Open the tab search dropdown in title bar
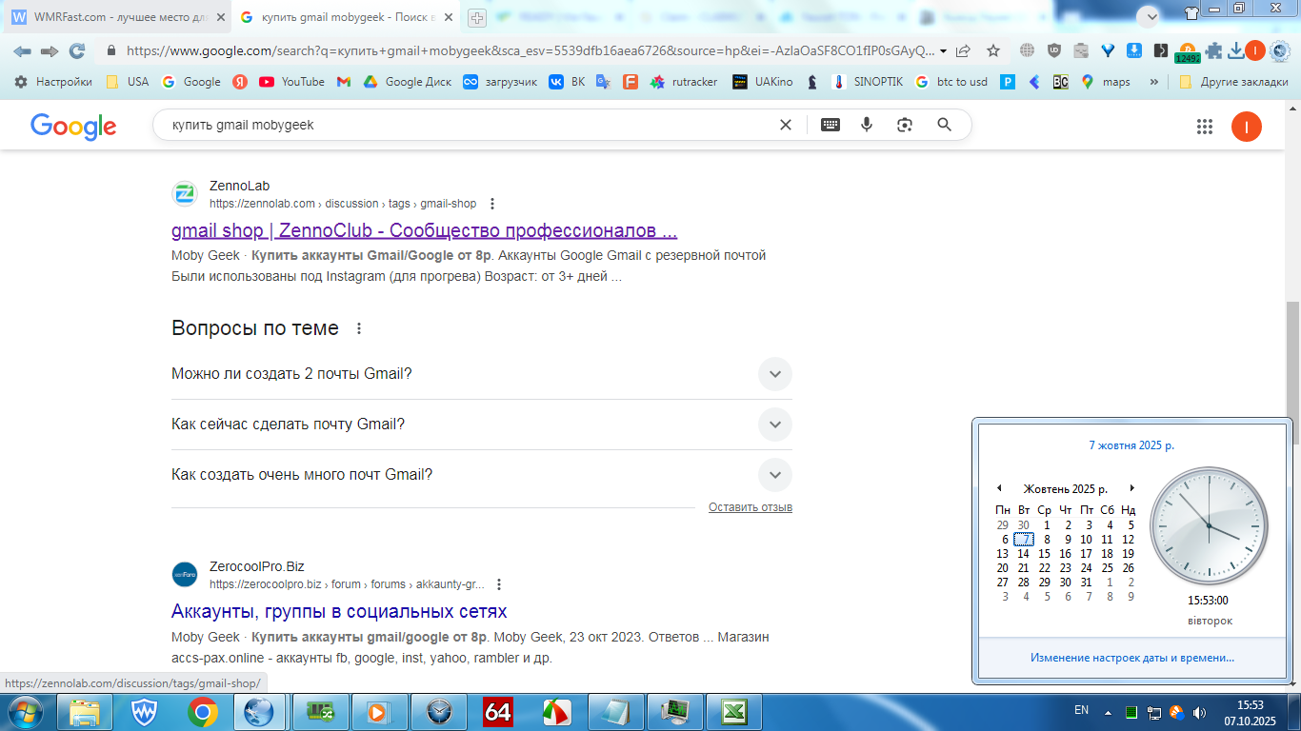The image size is (1301, 731). 1149,16
